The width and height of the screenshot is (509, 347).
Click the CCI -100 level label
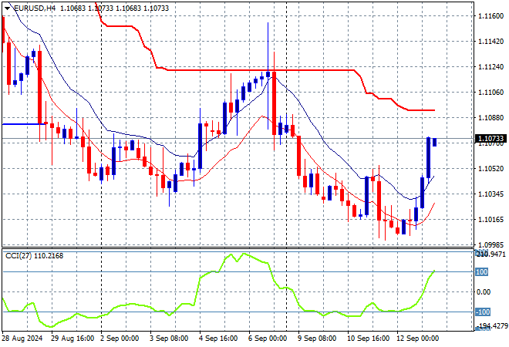[482, 312]
